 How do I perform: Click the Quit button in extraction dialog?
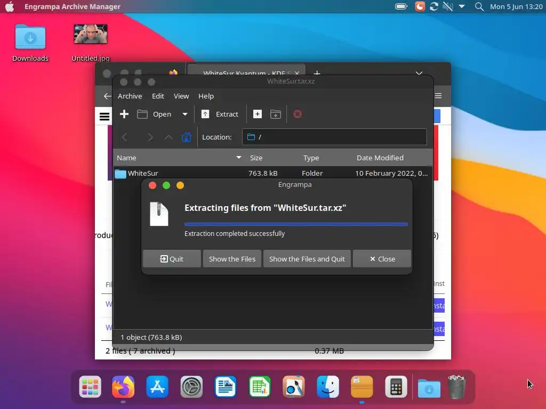(x=172, y=259)
